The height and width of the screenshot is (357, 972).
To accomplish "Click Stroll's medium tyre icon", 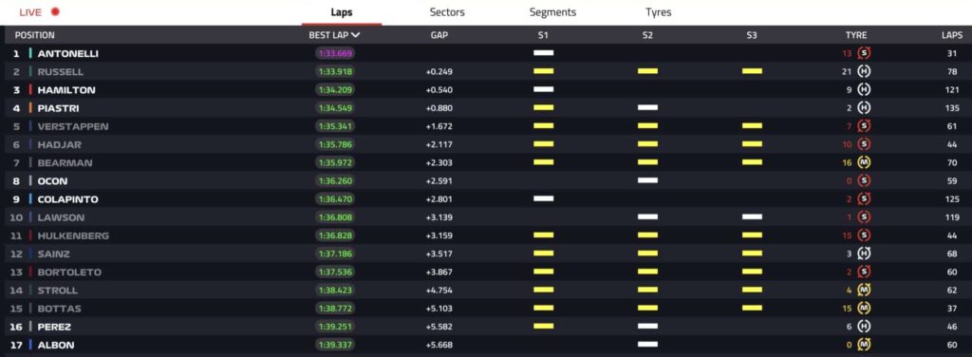I will click(x=864, y=291).
